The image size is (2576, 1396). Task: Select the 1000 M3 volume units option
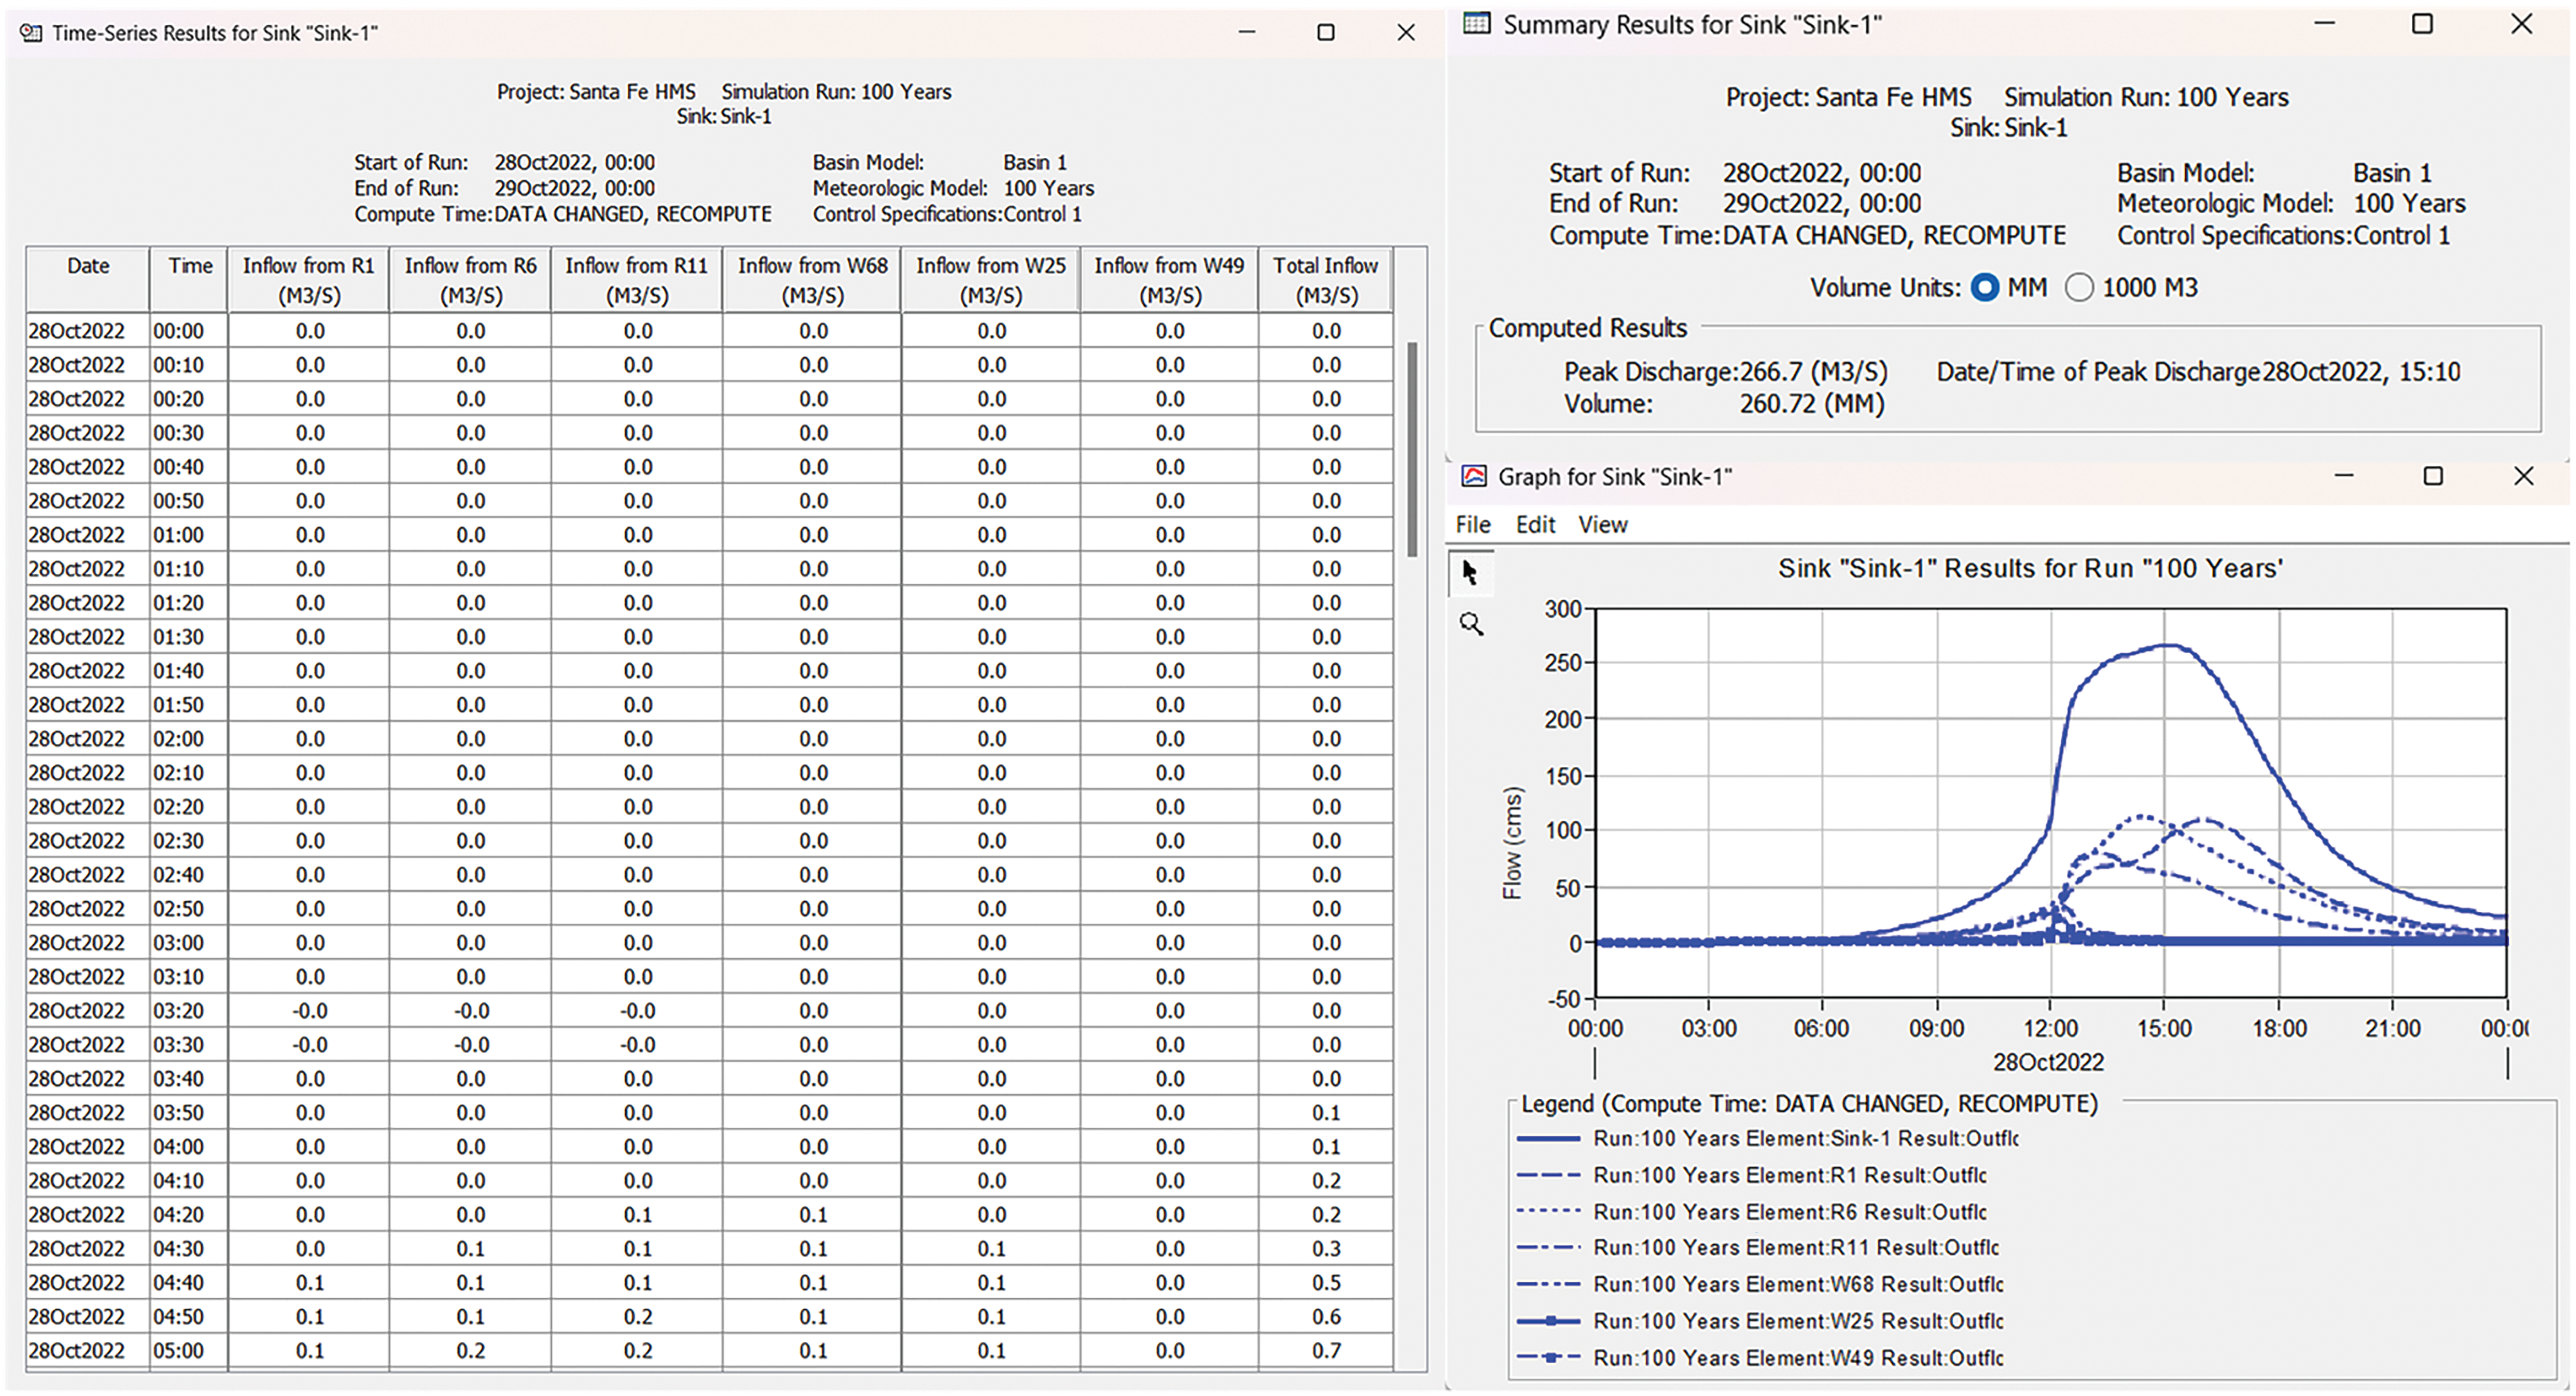(x=2079, y=288)
